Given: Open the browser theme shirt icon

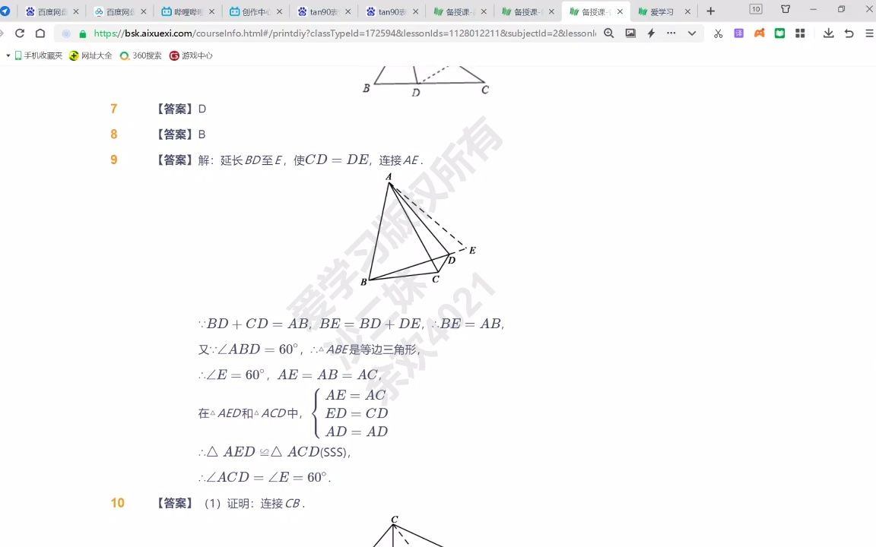Looking at the screenshot, I should 786,8.
